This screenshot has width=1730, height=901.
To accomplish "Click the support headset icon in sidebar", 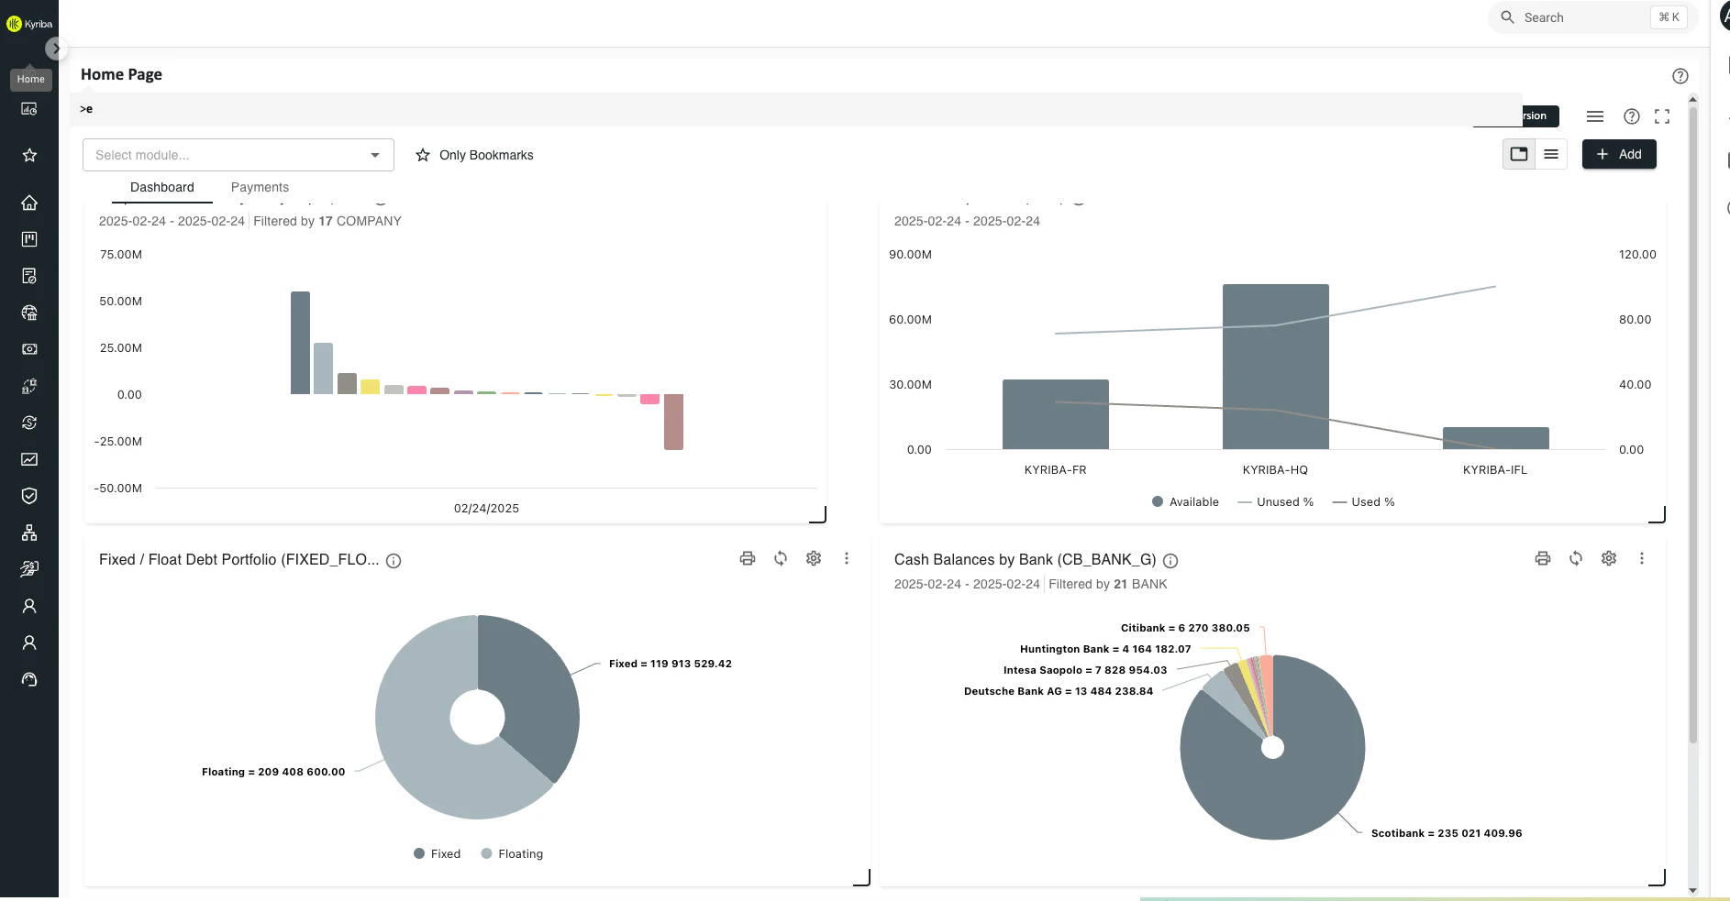I will coord(29,678).
